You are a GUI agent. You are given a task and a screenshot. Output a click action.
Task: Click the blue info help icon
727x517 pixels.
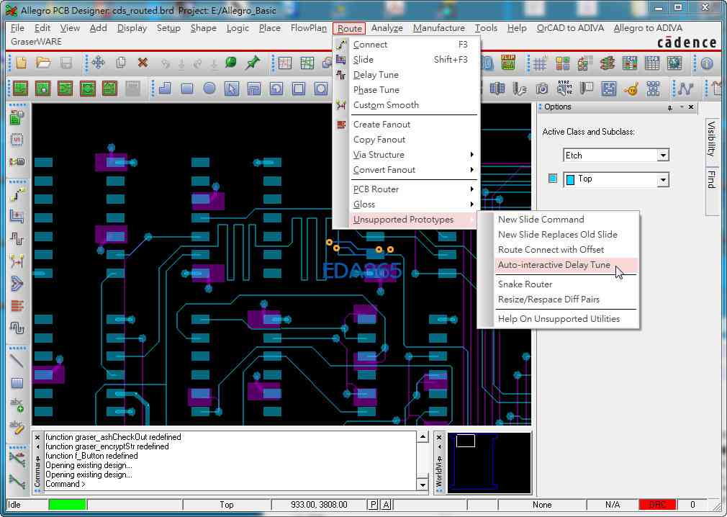[x=706, y=63]
